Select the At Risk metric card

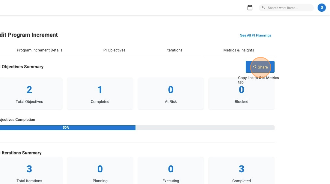pos(171,93)
